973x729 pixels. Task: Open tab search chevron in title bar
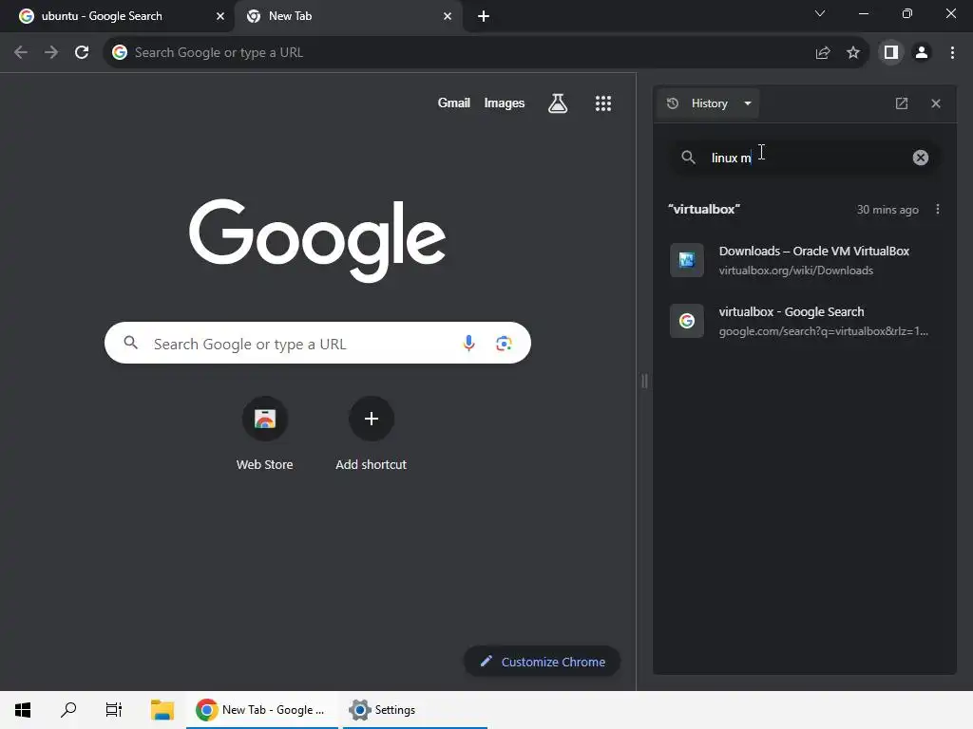(x=820, y=13)
